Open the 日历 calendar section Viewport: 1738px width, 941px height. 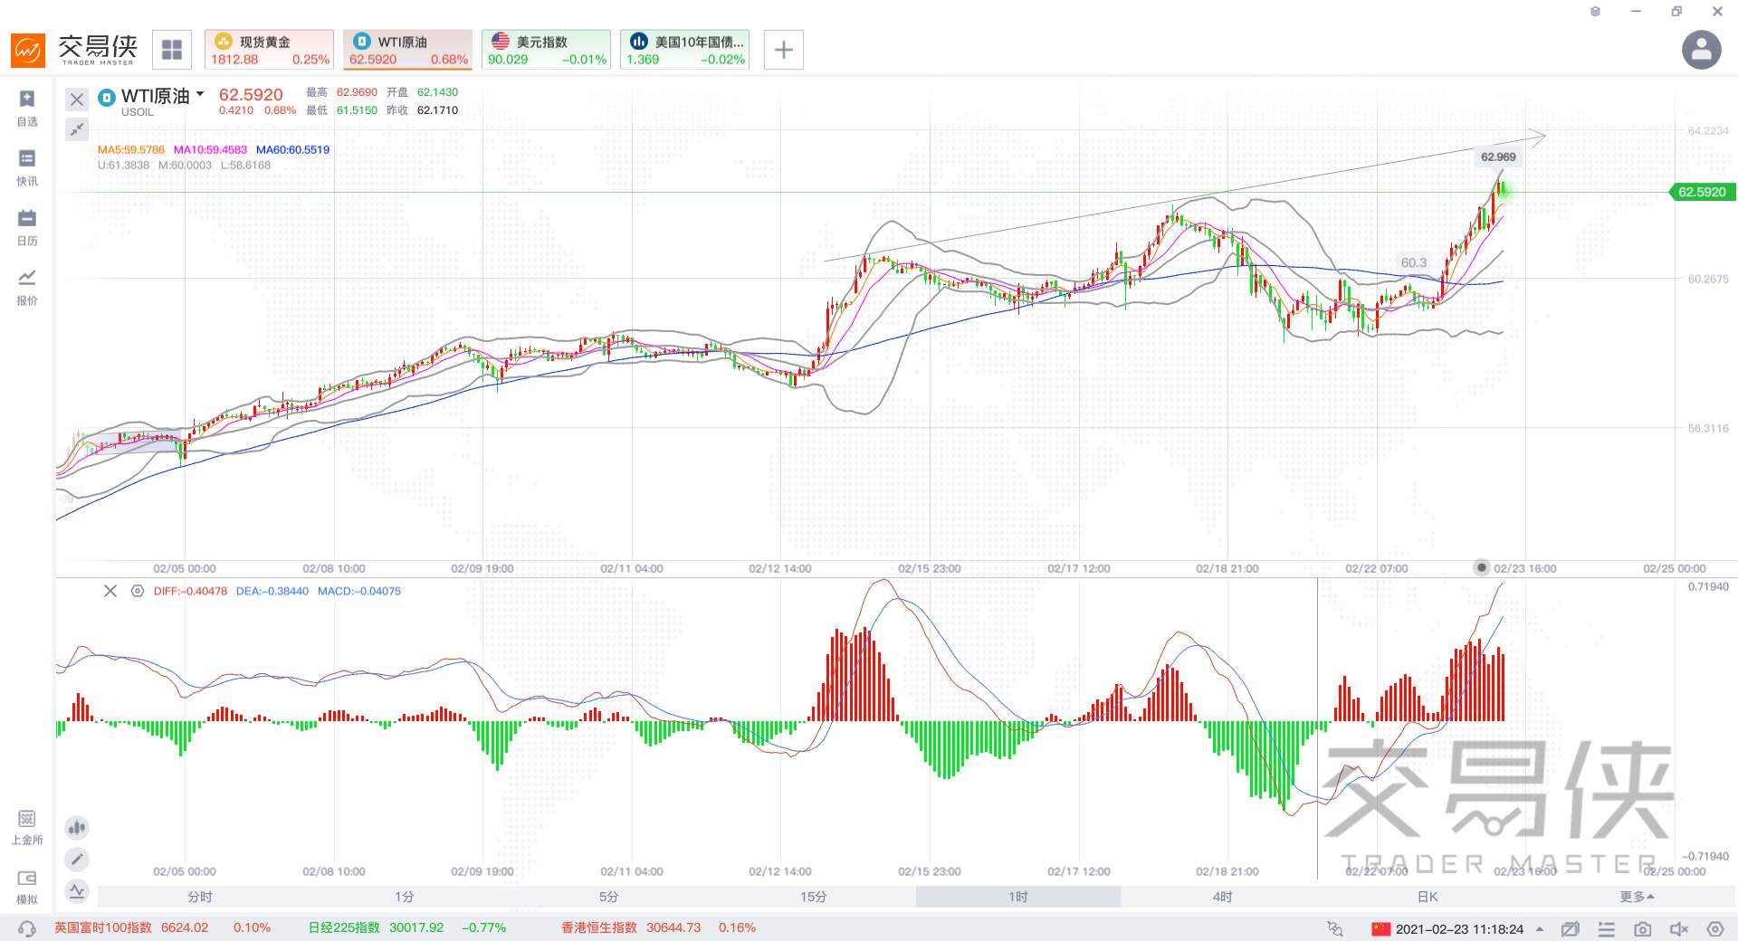[x=27, y=227]
